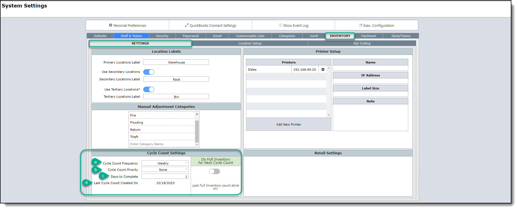Switch to Location Setup sub-tab
Image resolution: width=518 pixels, height=210 pixels.
coord(250,43)
